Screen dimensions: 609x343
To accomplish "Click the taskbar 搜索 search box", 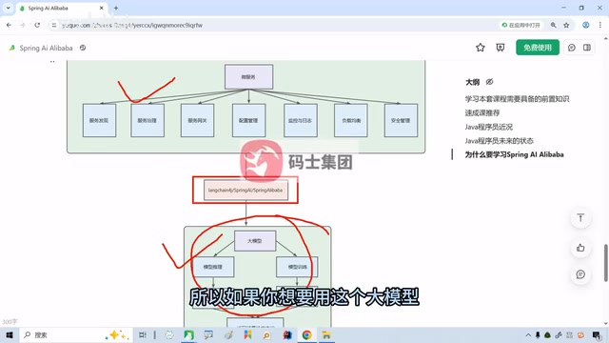I will (x=76, y=334).
